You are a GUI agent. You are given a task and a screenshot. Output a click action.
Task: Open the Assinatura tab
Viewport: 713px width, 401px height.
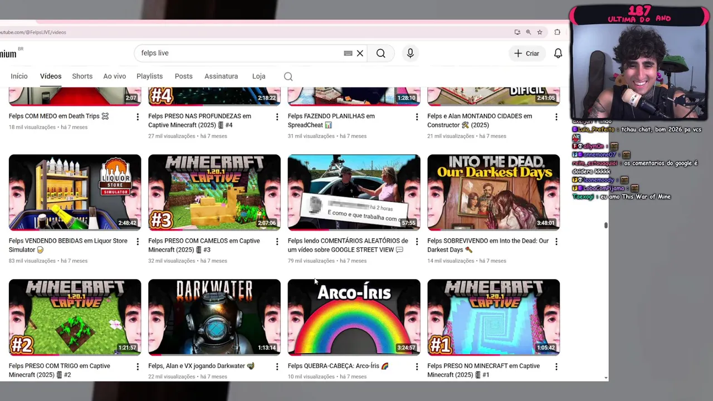click(x=221, y=76)
